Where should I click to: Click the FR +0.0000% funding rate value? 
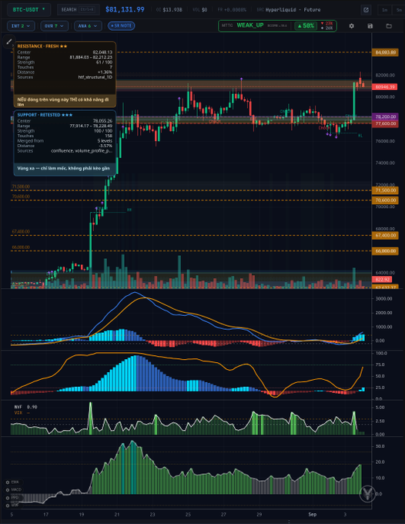tap(232, 10)
